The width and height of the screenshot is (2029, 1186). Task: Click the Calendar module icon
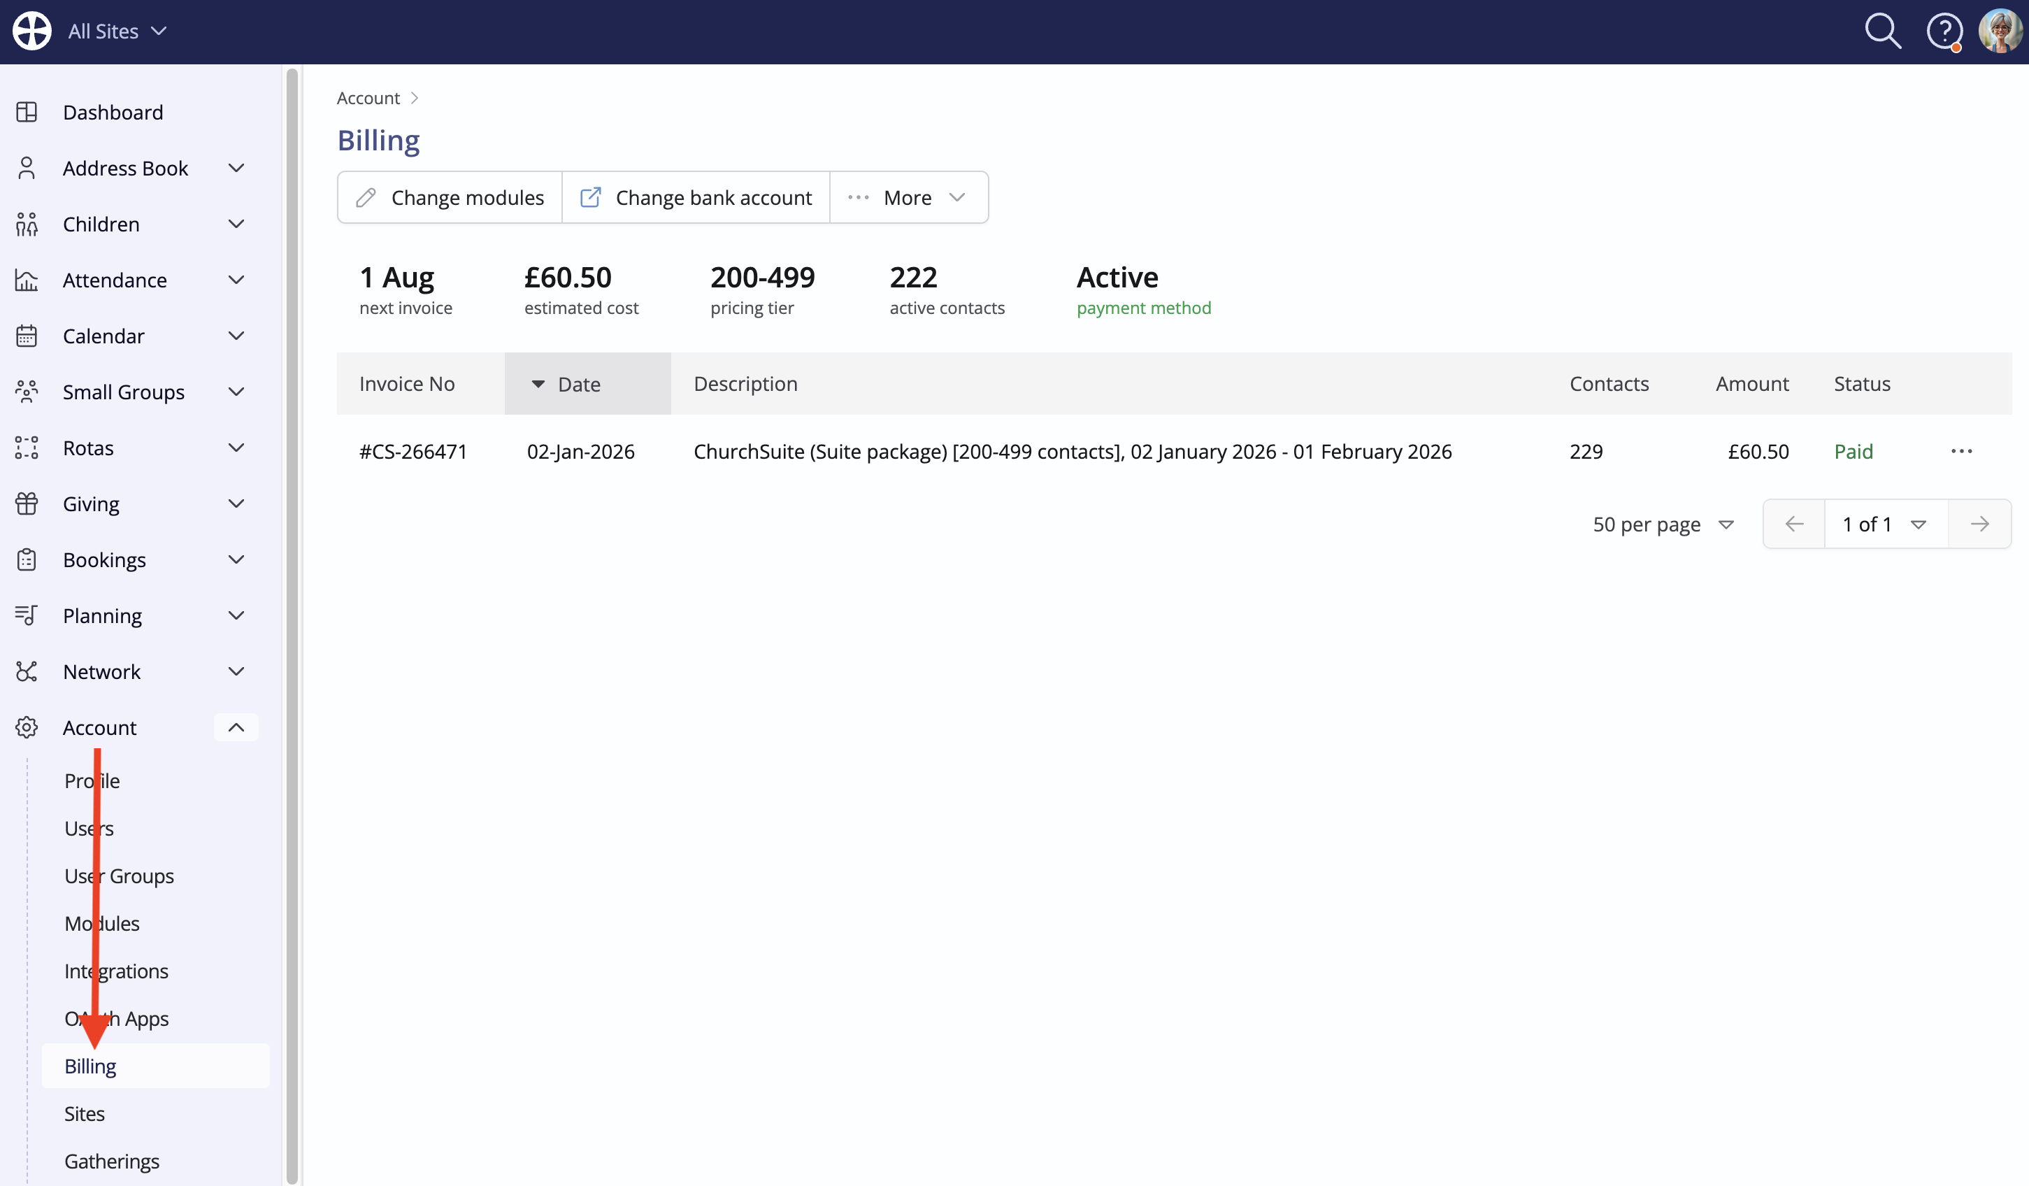[27, 336]
